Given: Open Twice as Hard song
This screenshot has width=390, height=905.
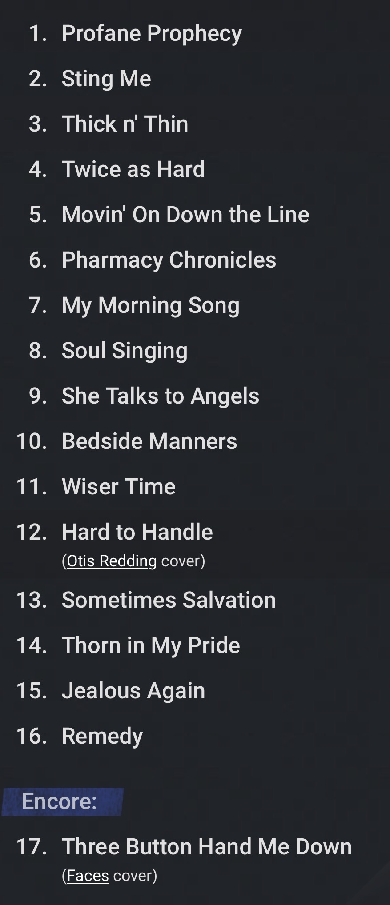Looking at the screenshot, I should click(133, 169).
